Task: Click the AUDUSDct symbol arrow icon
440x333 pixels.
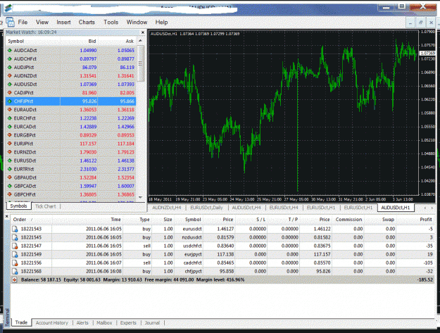Action: [10, 84]
